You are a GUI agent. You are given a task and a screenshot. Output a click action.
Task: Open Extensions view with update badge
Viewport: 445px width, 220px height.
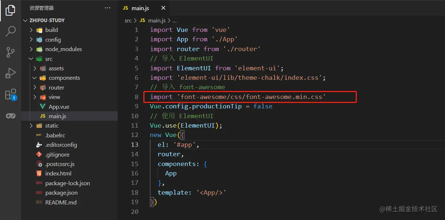[11, 95]
